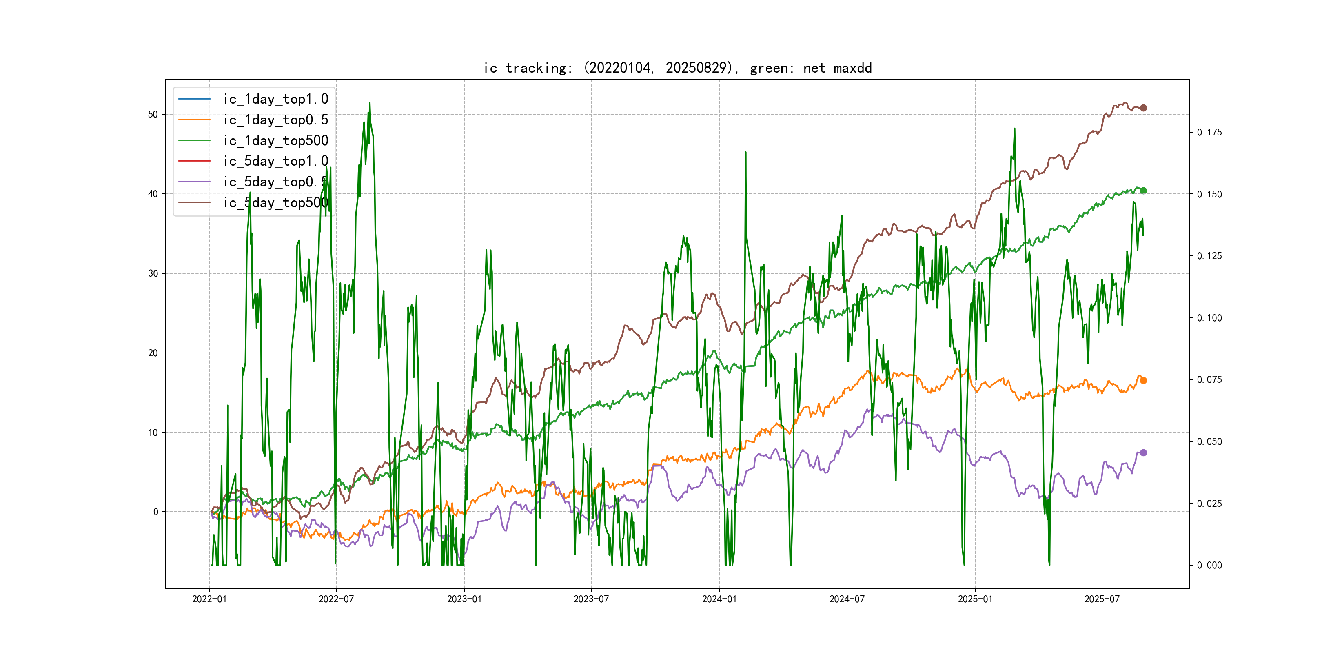This screenshot has width=1322, height=661.
Task: Click the red ic_5day_top1.0 legend line
Action: 194,161
